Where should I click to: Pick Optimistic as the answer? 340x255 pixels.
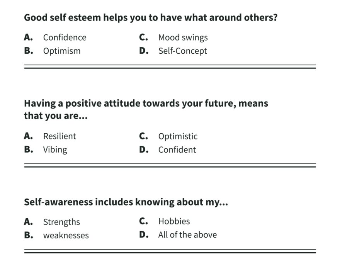(178, 136)
